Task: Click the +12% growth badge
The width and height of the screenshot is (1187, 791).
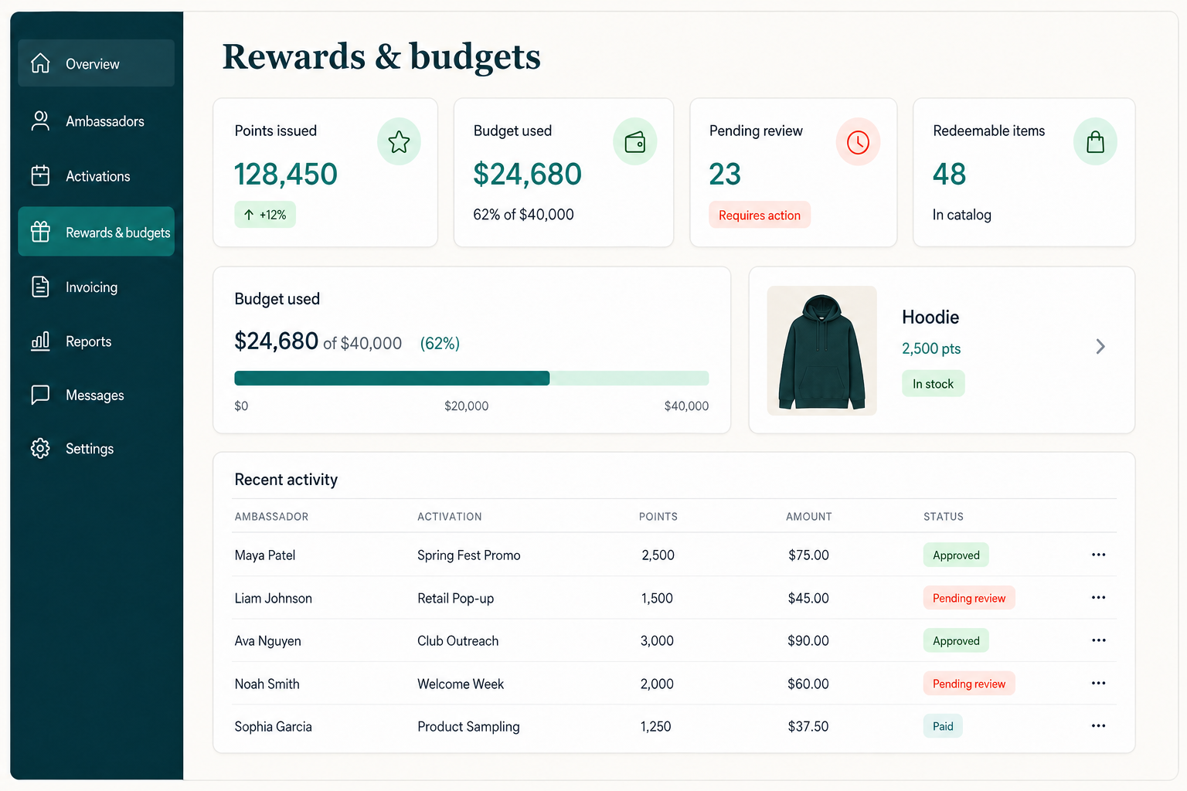Action: click(x=265, y=215)
